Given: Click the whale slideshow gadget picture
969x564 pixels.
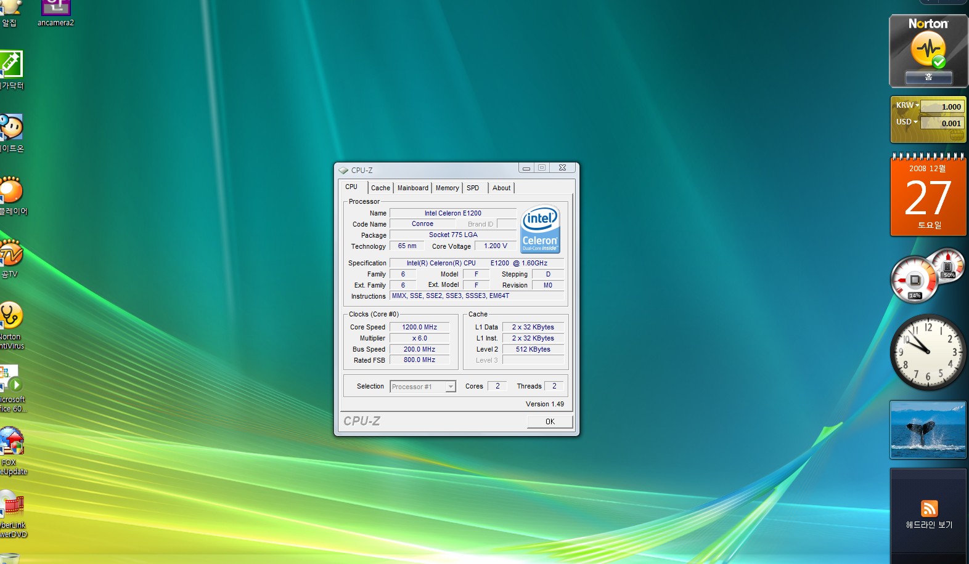Looking at the screenshot, I should click(928, 430).
